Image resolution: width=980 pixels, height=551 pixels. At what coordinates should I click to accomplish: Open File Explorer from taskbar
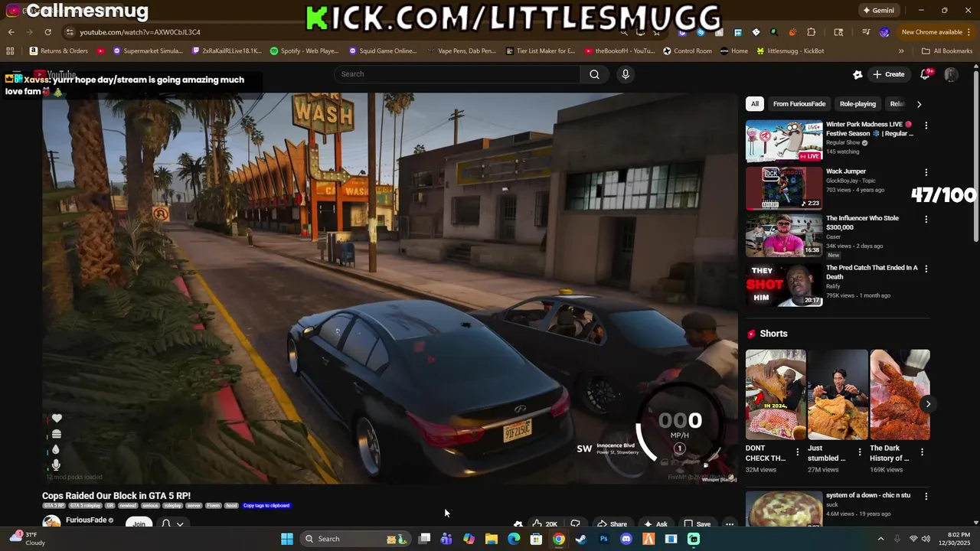(492, 539)
